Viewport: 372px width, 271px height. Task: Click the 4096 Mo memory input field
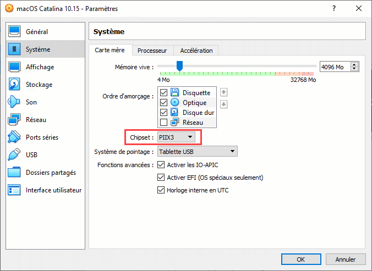point(336,67)
